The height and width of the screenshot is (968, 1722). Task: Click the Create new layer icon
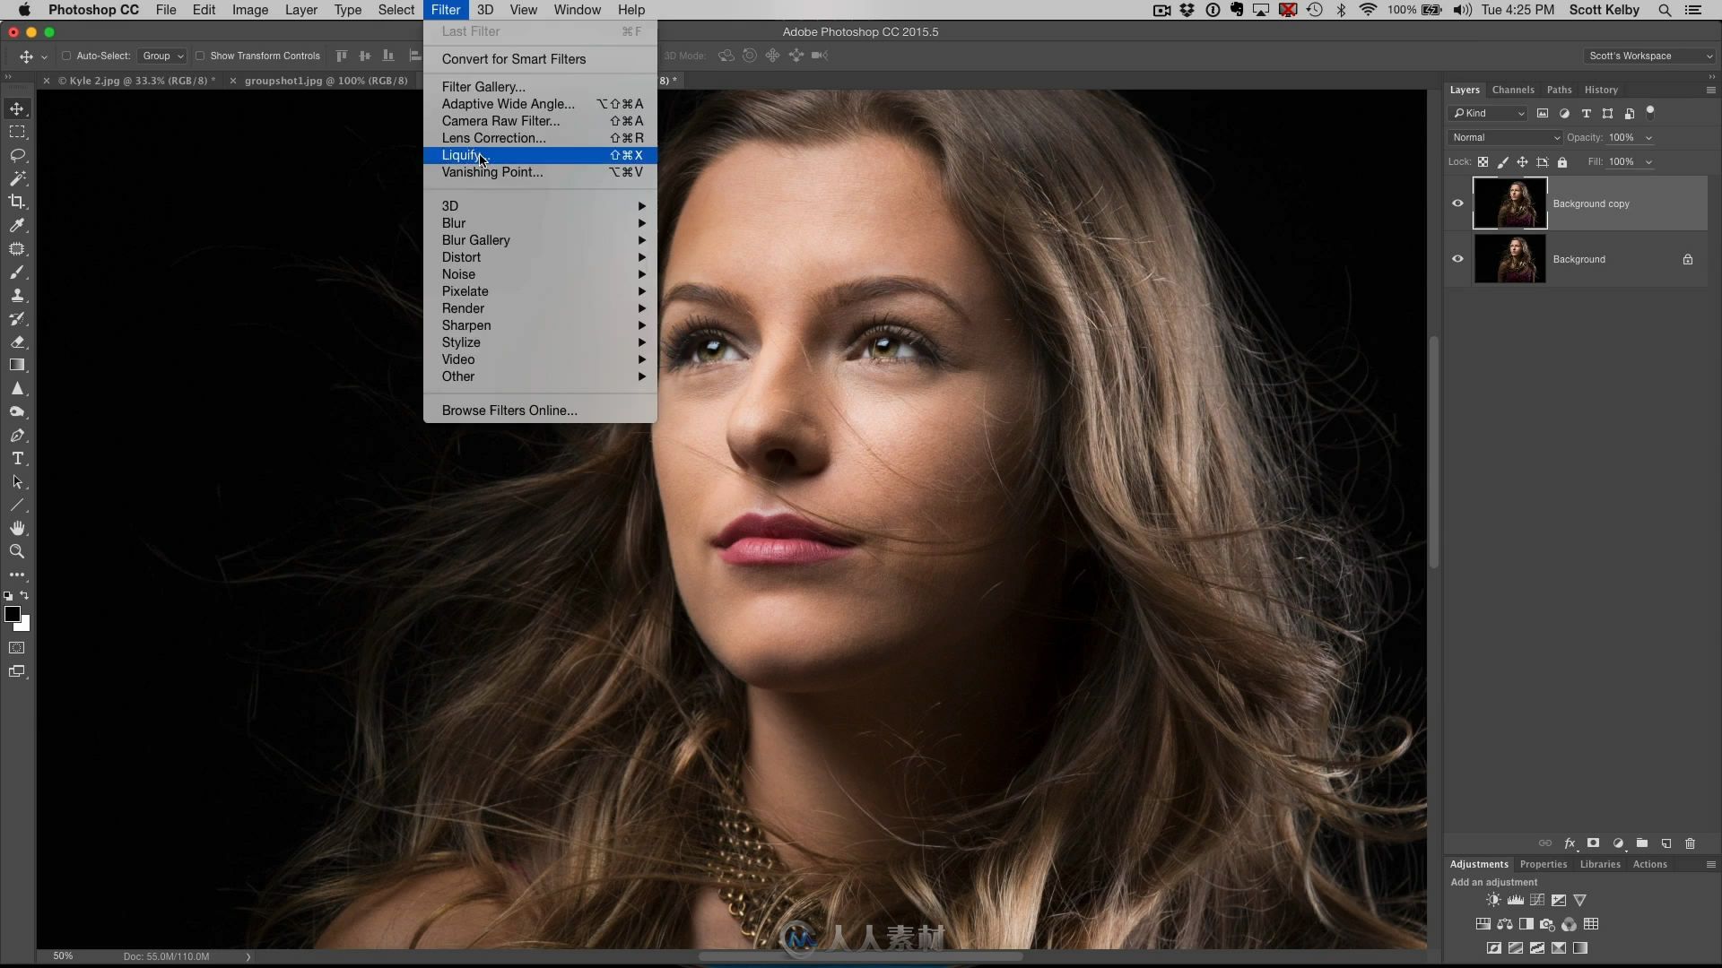click(x=1666, y=843)
